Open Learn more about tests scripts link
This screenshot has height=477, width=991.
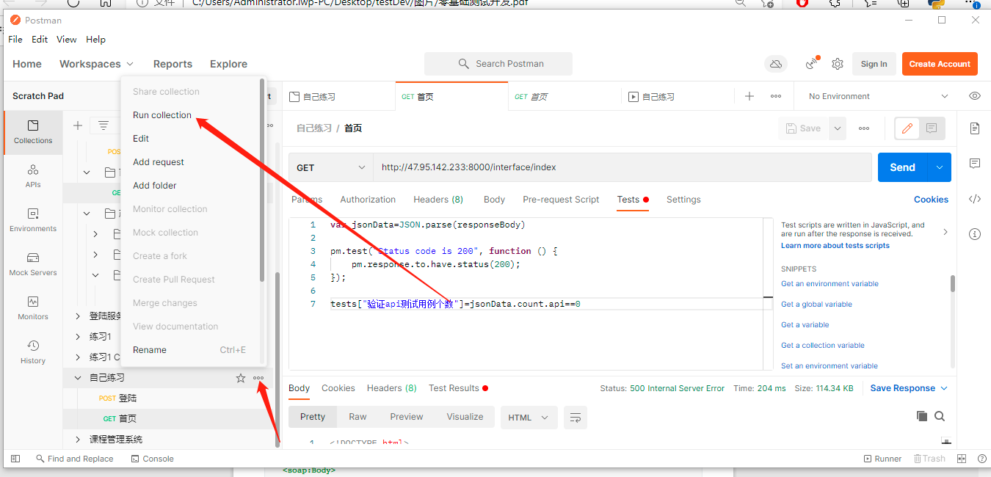pyautogui.click(x=835, y=246)
